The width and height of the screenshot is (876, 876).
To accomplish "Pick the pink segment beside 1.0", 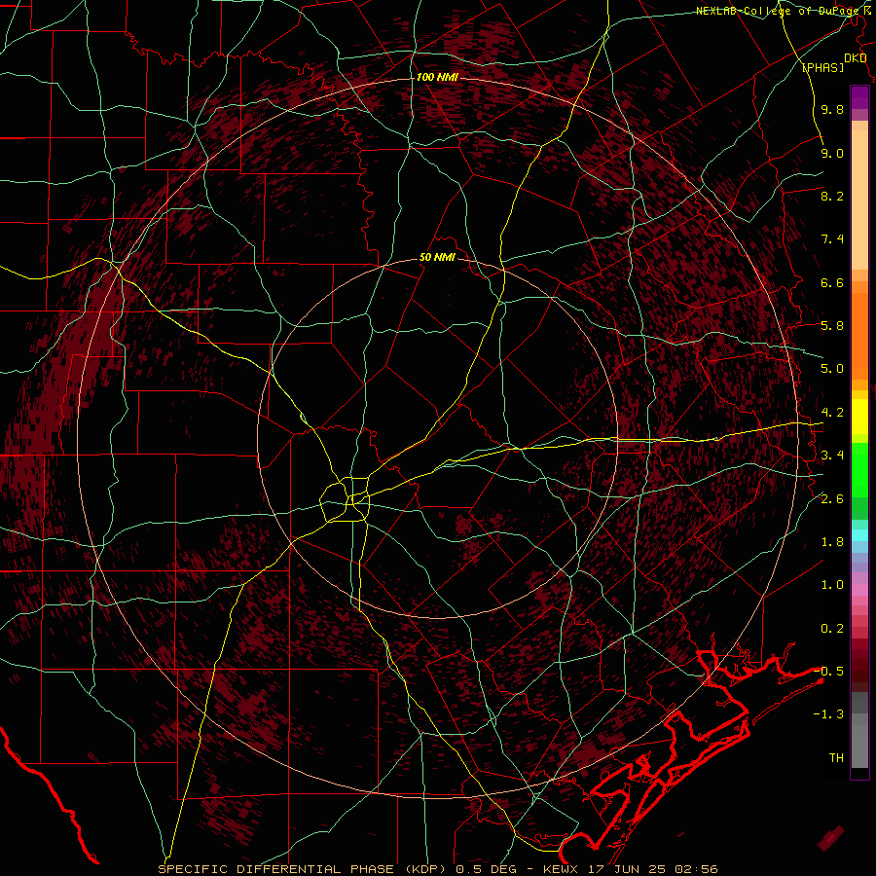I will (859, 590).
